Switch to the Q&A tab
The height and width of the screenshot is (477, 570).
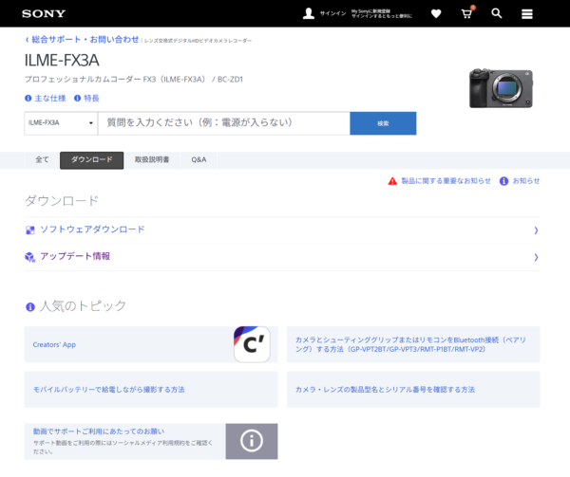(x=199, y=160)
